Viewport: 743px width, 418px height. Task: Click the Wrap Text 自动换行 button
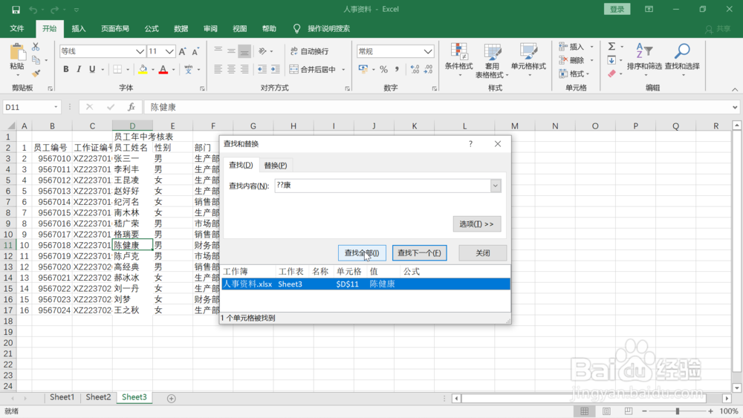[309, 51]
